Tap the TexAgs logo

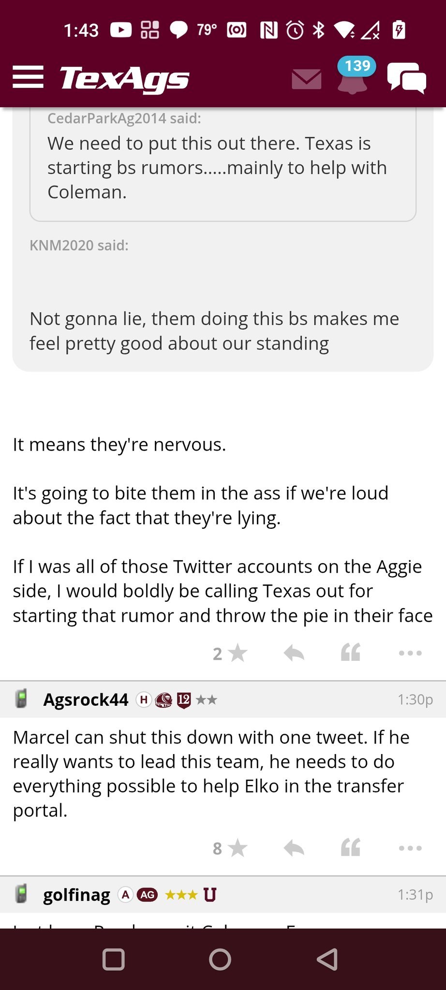tap(124, 78)
